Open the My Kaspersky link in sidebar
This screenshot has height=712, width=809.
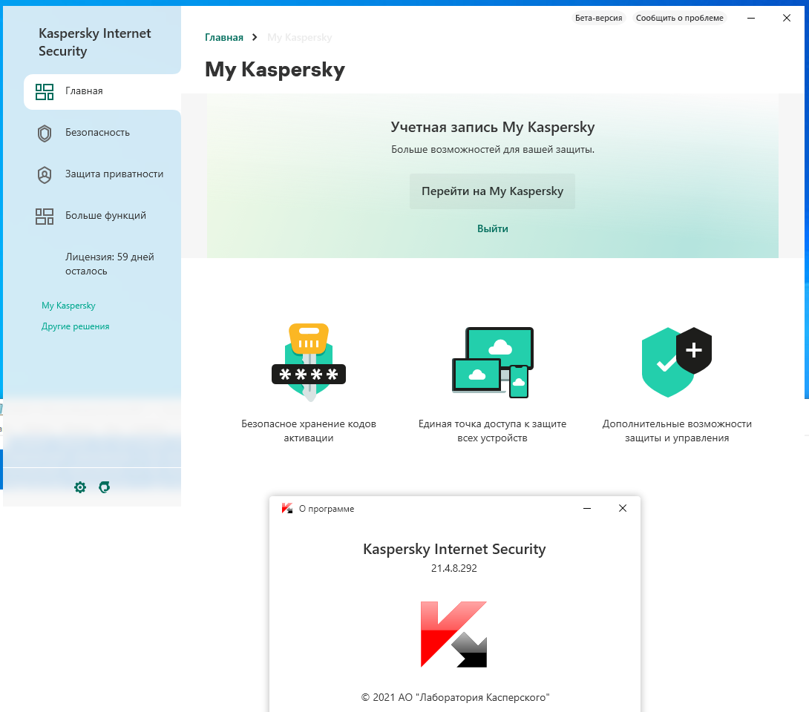pos(68,306)
